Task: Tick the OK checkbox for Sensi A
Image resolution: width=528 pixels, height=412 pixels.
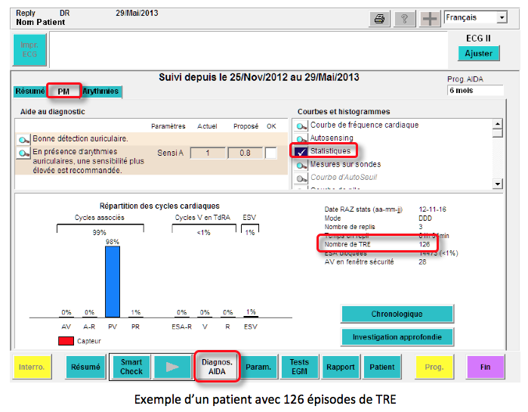Action: (270, 153)
